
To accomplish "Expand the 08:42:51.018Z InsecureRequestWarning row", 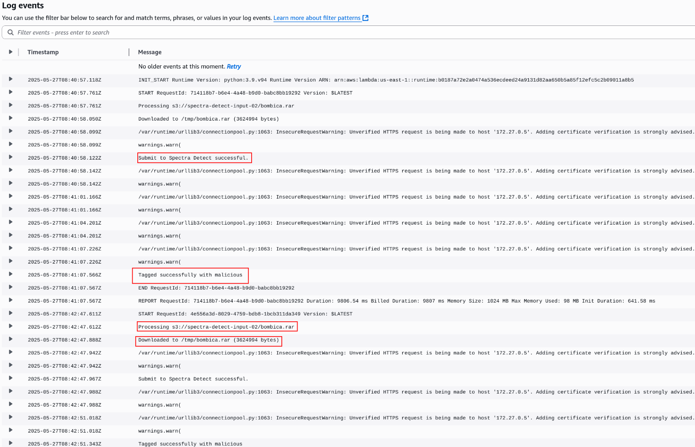I will point(11,417).
